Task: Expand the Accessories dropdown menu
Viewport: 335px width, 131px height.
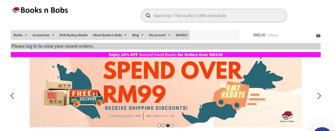Action: [43, 35]
